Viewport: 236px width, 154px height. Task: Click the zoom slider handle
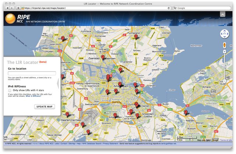[225, 67]
